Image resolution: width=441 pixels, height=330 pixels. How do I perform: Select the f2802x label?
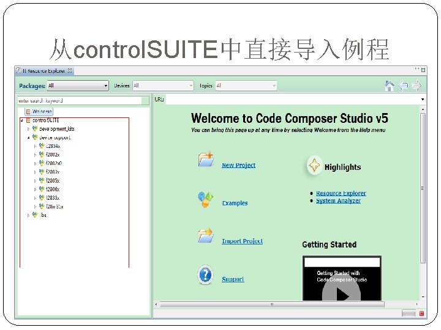click(53, 155)
